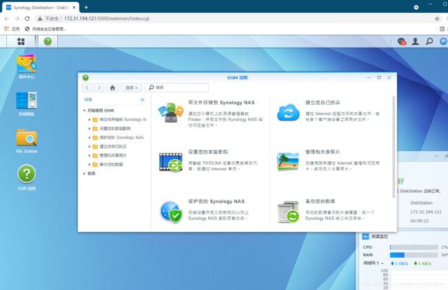Expand arrow beside 备份您的数据 folder
The image size is (448, 290).
pyautogui.click(x=90, y=165)
